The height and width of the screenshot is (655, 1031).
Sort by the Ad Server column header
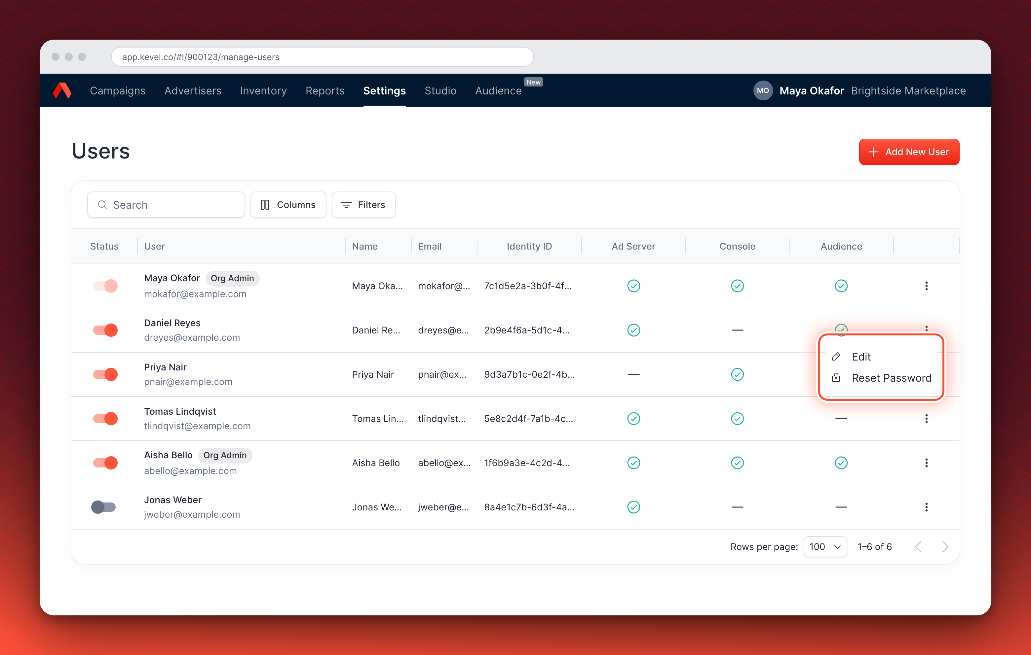633,246
